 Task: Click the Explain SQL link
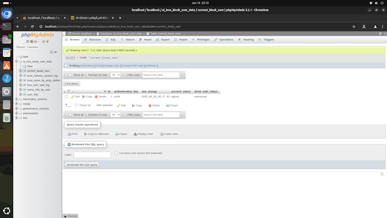[x=111, y=66]
